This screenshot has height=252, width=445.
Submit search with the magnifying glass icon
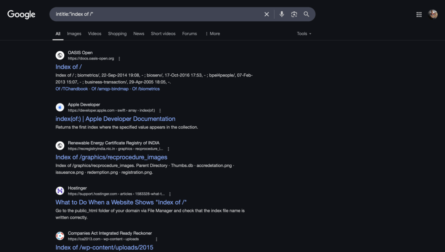click(x=306, y=14)
